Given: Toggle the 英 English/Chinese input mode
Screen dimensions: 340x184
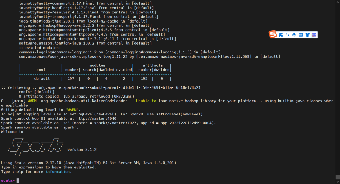Looking at the screenshot, I should (281, 35).
